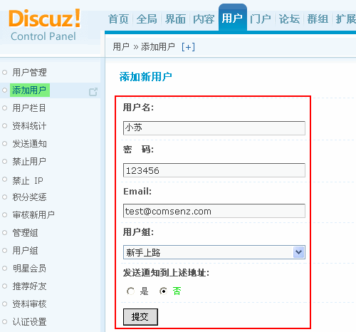Expand the 新手上路 user group combo box
The image size is (356, 332).
pyautogui.click(x=214, y=252)
